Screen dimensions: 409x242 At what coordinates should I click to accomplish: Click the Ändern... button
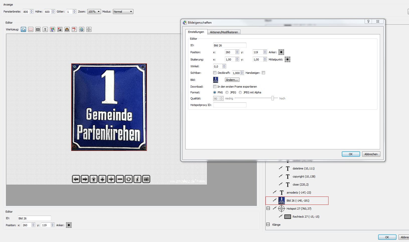232,80
